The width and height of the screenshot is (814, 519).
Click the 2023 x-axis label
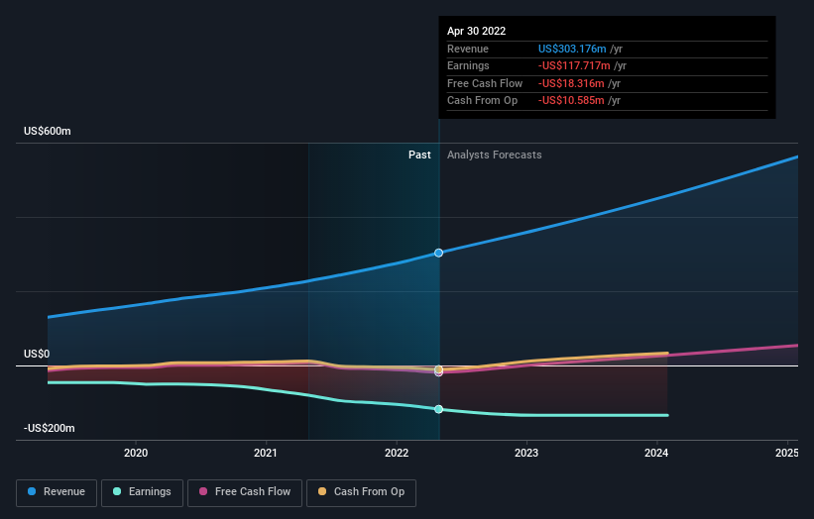pyautogui.click(x=526, y=453)
